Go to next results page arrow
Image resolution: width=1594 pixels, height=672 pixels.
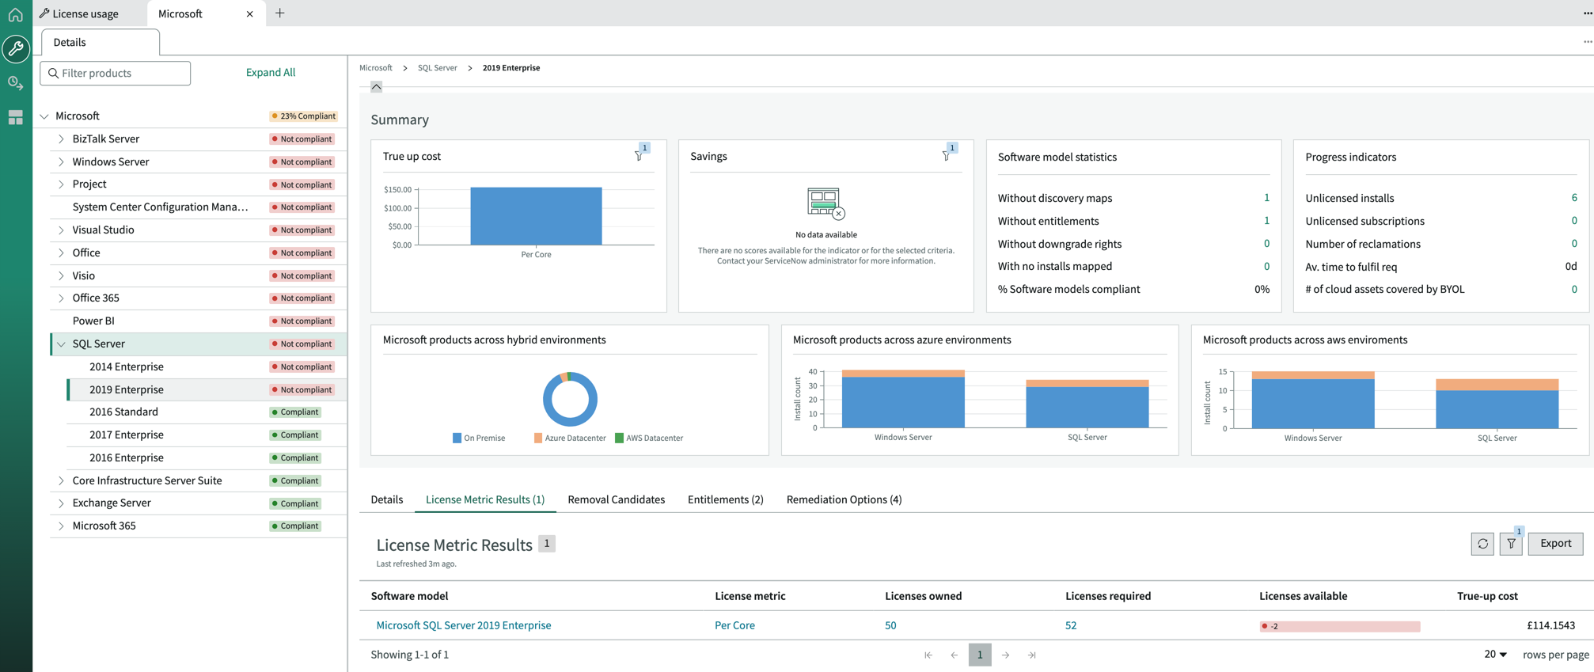(1006, 655)
